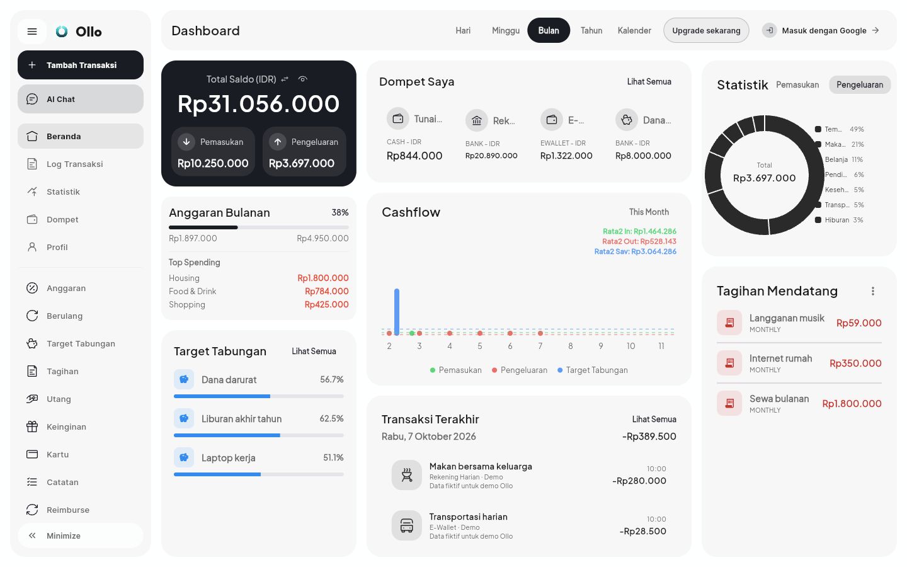Open Tagihan in the sidebar
The width and height of the screenshot is (907, 567).
point(81,371)
